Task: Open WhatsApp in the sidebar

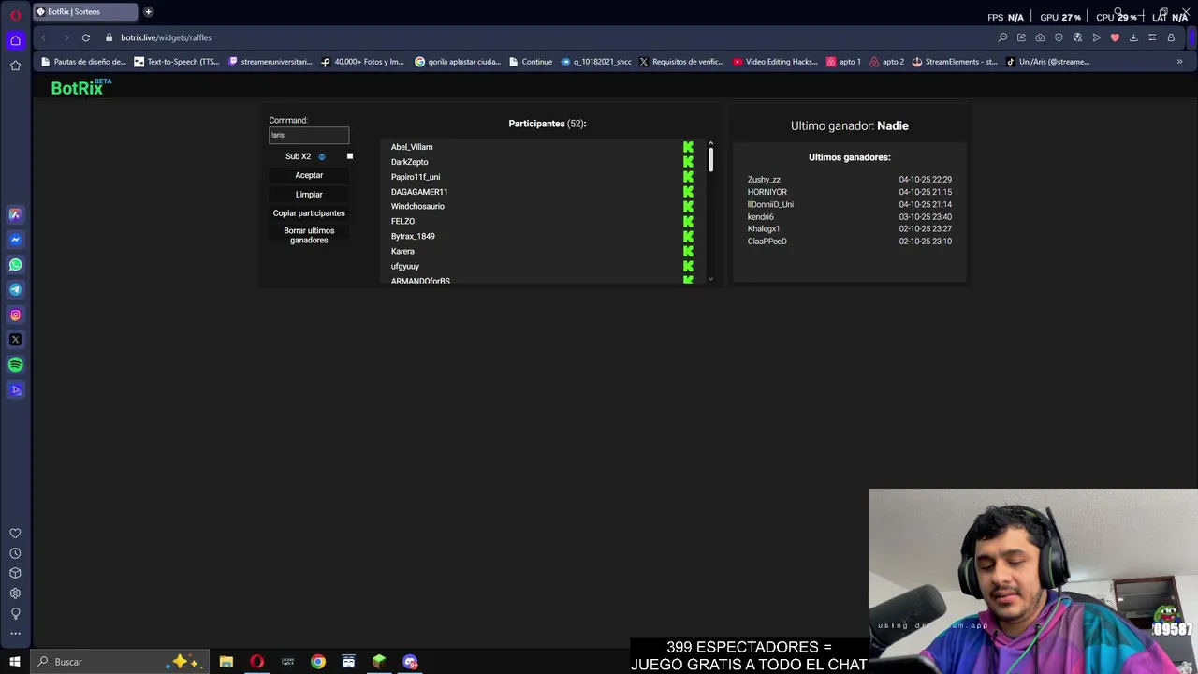Action: point(15,265)
